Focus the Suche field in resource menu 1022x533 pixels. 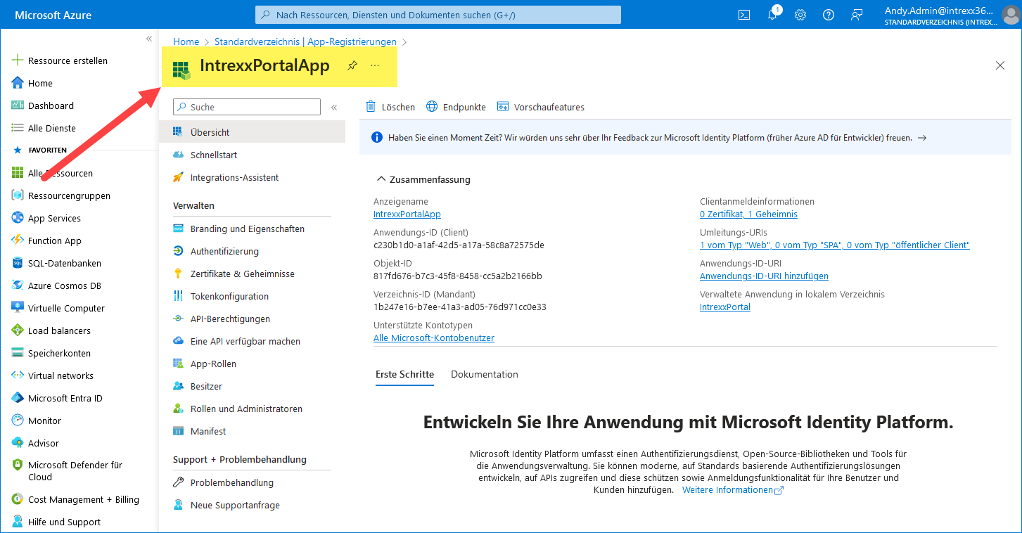tap(247, 107)
